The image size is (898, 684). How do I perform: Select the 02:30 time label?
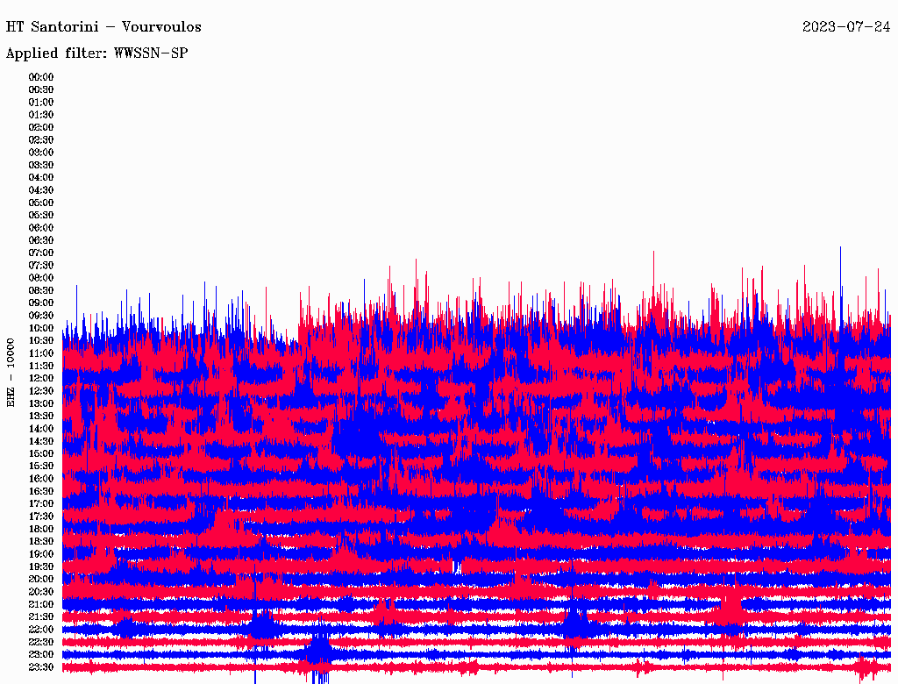(x=41, y=139)
